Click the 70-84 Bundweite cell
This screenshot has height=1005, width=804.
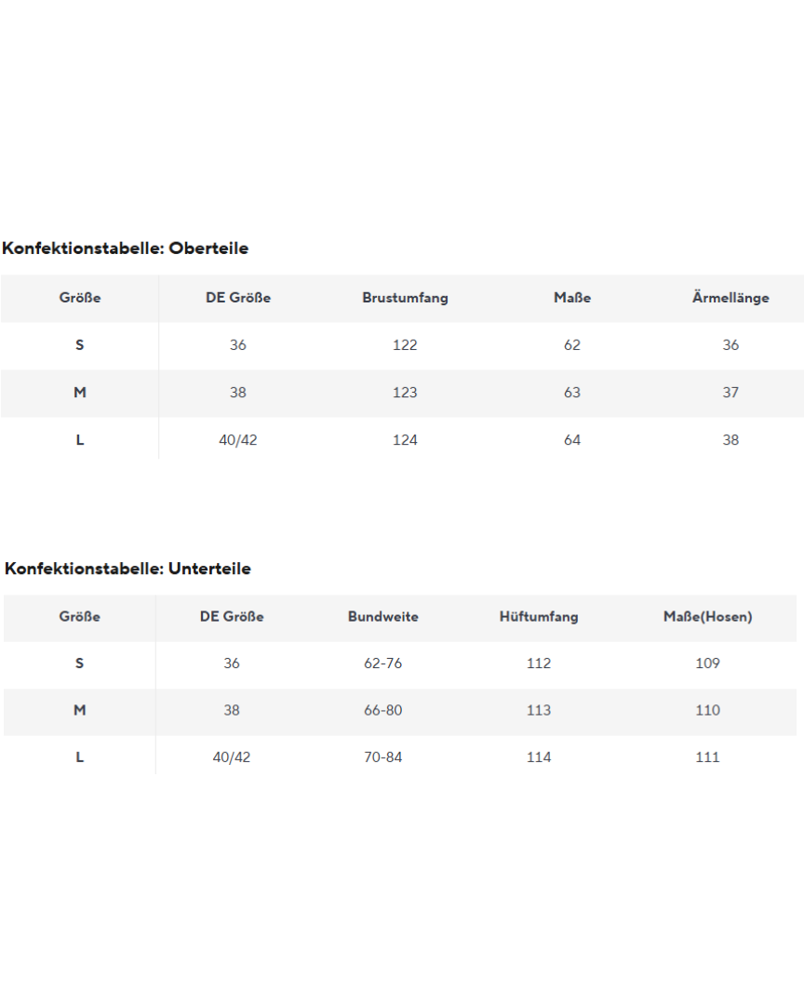click(383, 757)
